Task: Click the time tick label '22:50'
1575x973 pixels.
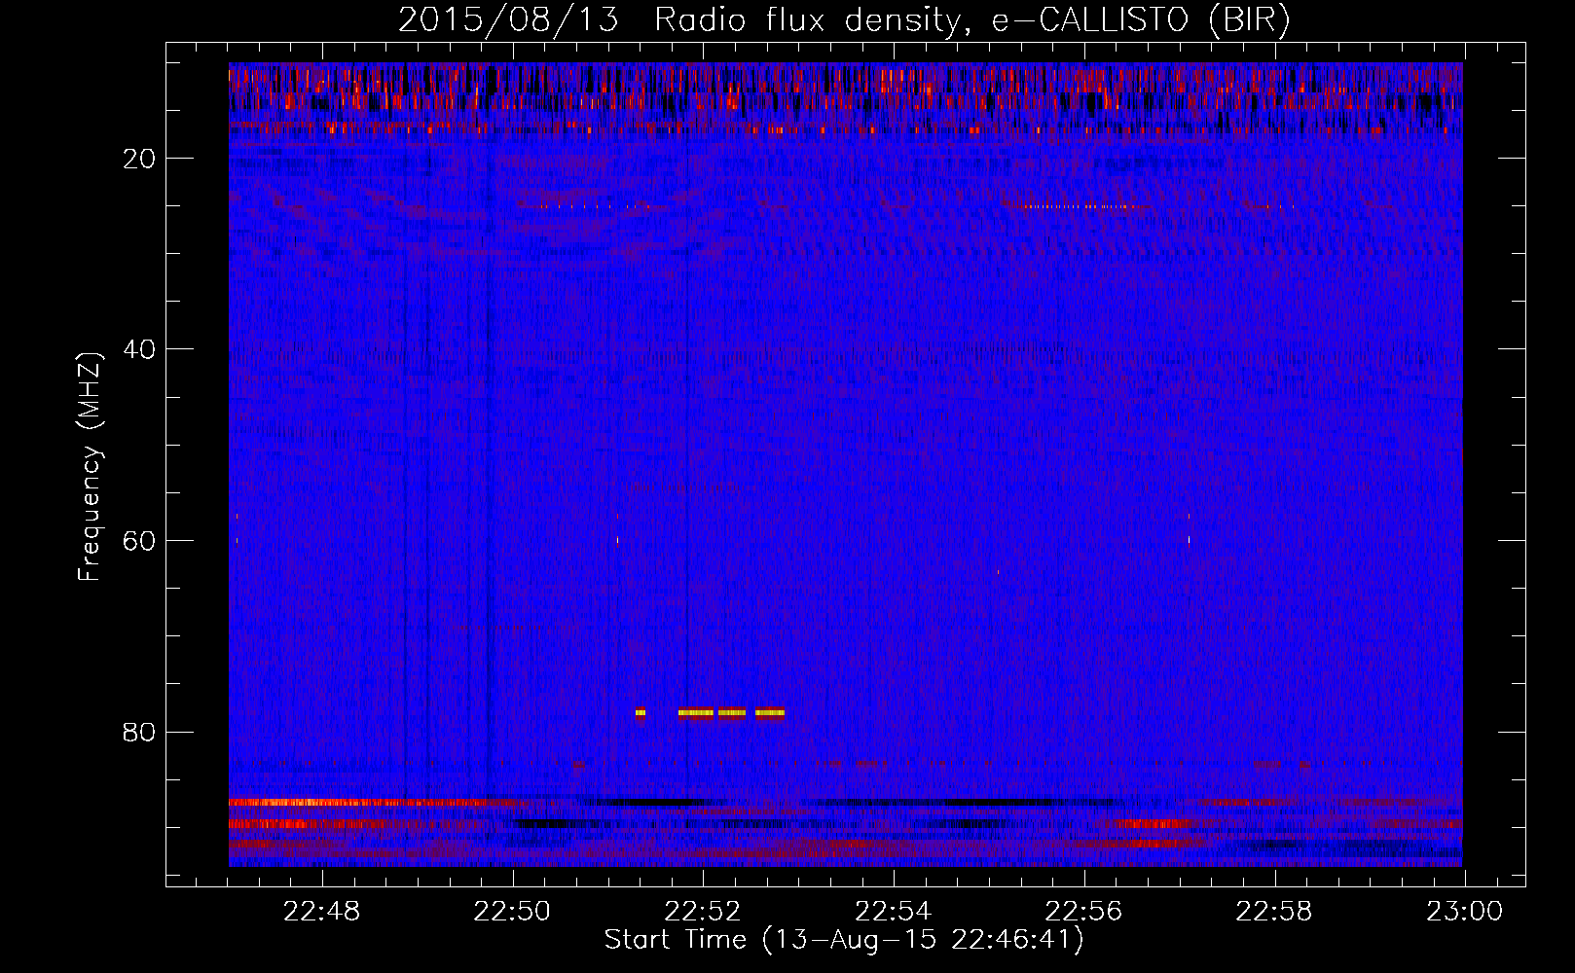Action: pyautogui.click(x=512, y=912)
